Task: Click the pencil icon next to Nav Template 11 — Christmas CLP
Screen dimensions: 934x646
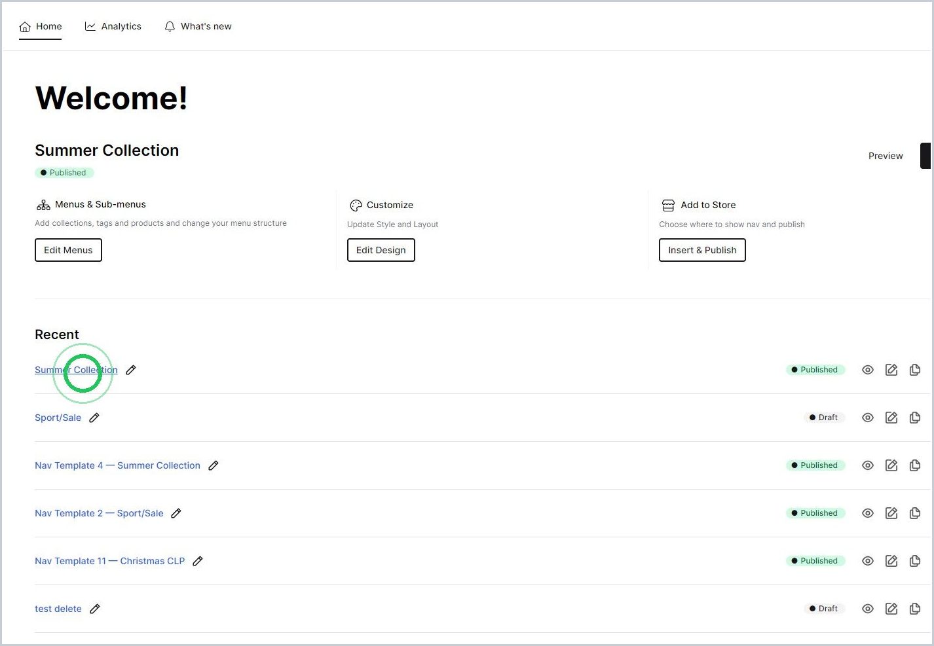Action: click(x=198, y=561)
